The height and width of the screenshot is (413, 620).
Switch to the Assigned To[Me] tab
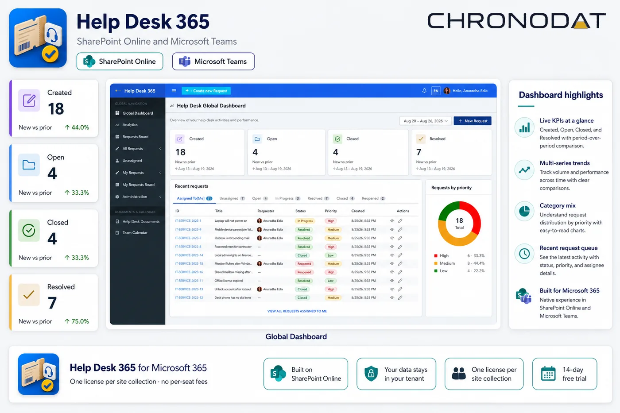[x=194, y=198]
